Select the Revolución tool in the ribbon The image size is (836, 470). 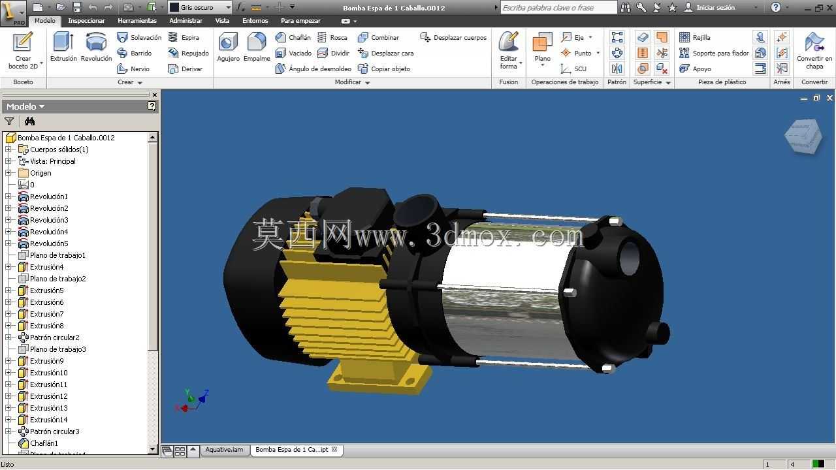click(x=97, y=47)
